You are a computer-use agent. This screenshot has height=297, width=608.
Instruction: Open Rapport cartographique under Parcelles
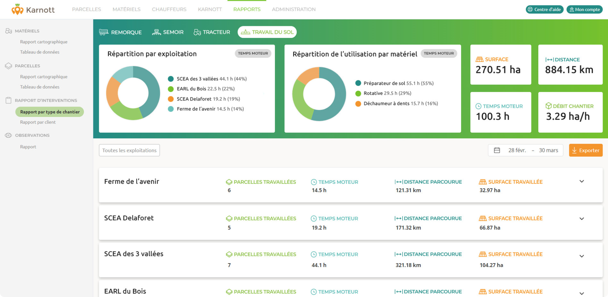[x=44, y=77]
